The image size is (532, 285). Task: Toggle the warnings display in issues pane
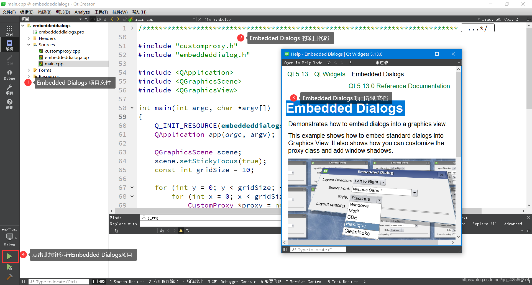click(x=181, y=230)
